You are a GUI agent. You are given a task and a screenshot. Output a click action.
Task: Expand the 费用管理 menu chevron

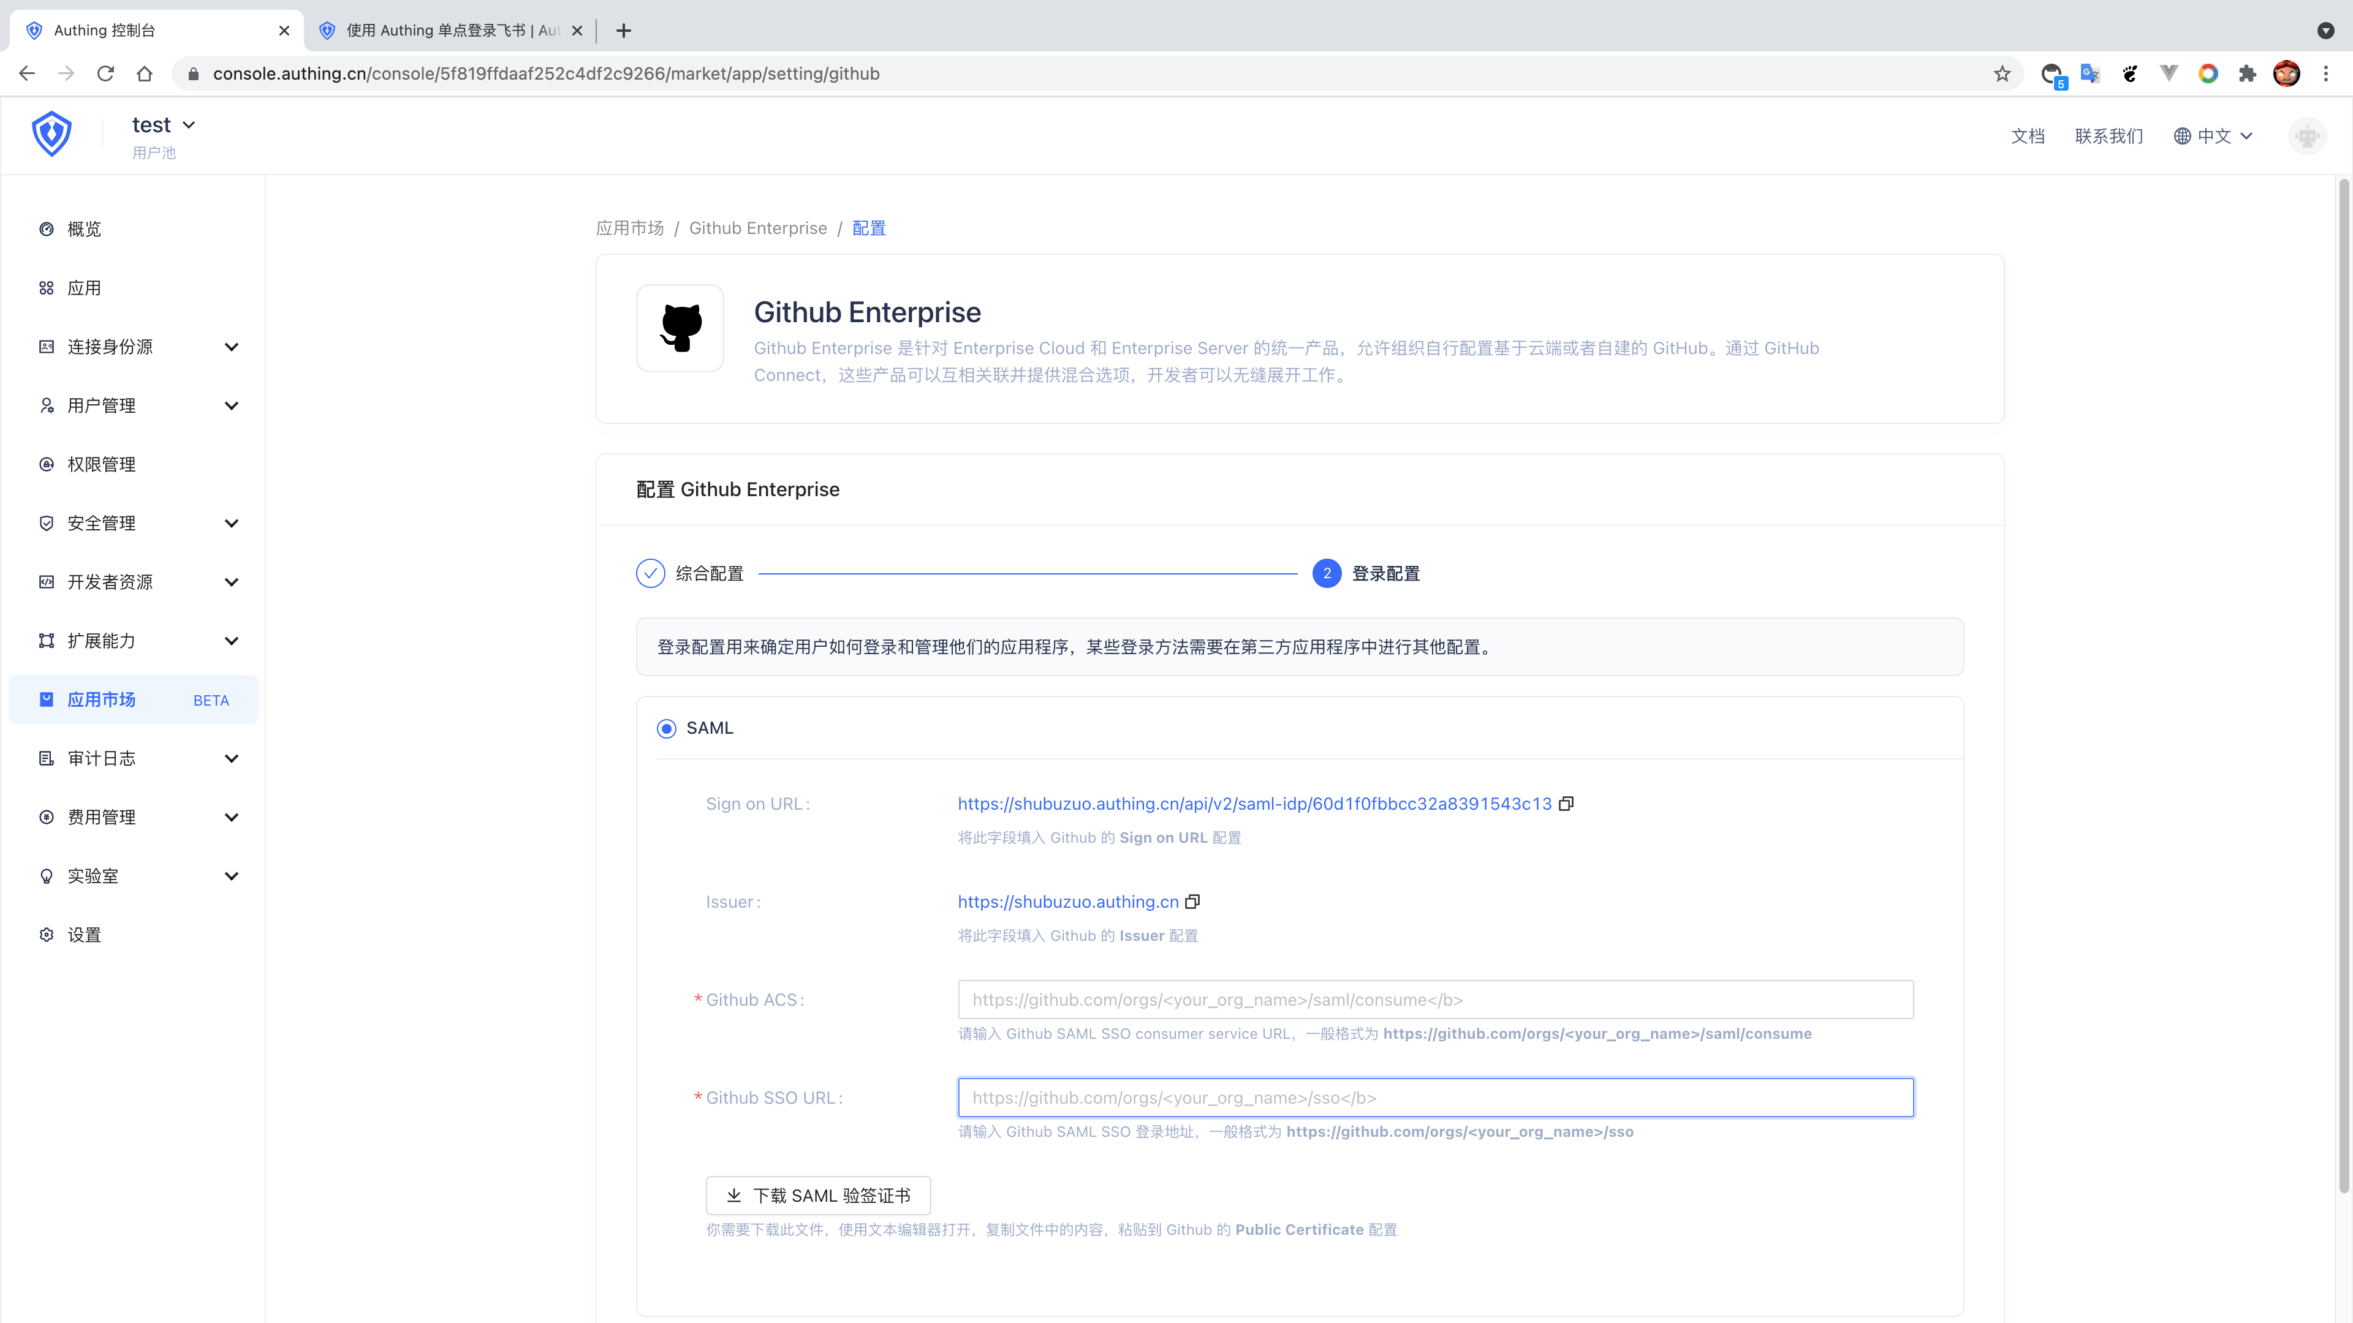coord(232,817)
